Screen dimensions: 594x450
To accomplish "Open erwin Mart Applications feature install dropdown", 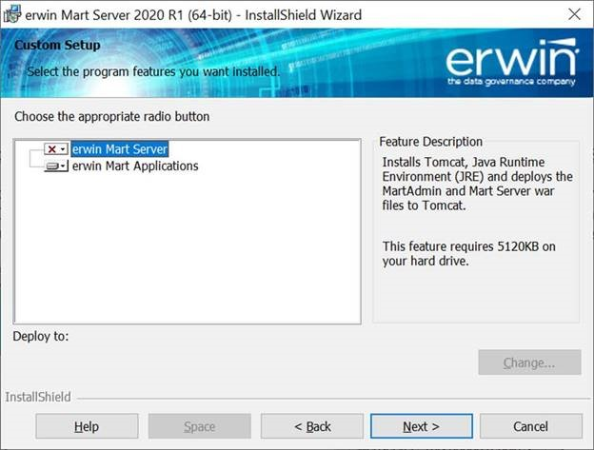I will tap(56, 166).
